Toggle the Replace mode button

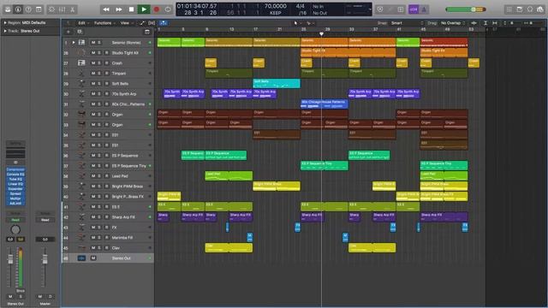point(380,9)
